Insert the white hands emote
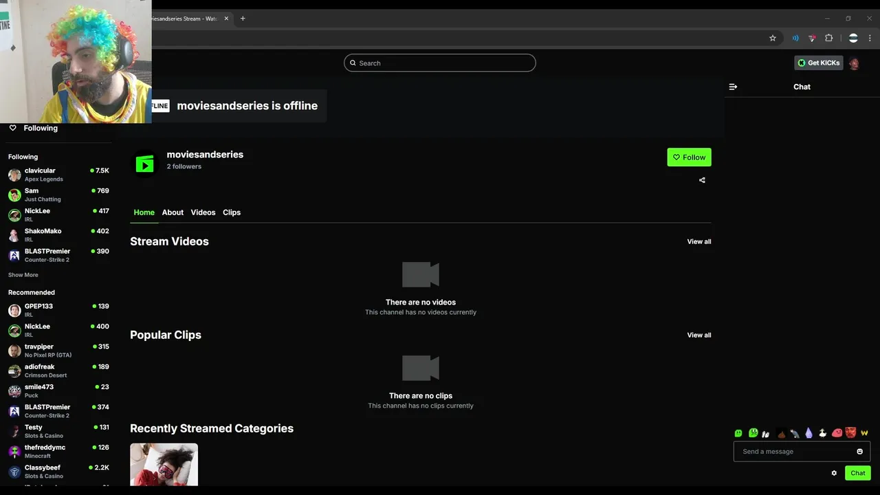This screenshot has height=495, width=880. click(x=766, y=434)
